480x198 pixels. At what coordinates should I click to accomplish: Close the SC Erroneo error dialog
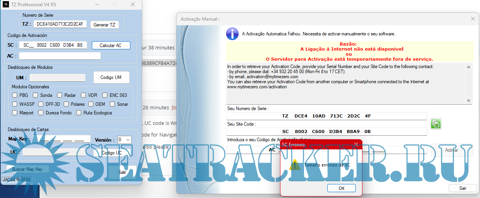pos(356,144)
